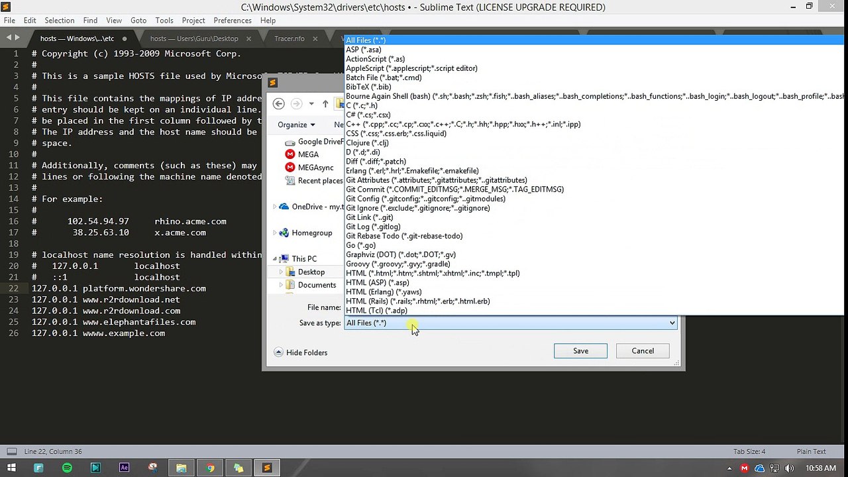Select MEGA folder in navigation pane
Screen dimensions: 848x477
[x=302, y=154]
